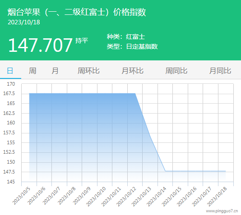Viewport: 241px width, 215px height.
Task: Click the 类型: 日定基指数 label
Action: click(x=132, y=46)
